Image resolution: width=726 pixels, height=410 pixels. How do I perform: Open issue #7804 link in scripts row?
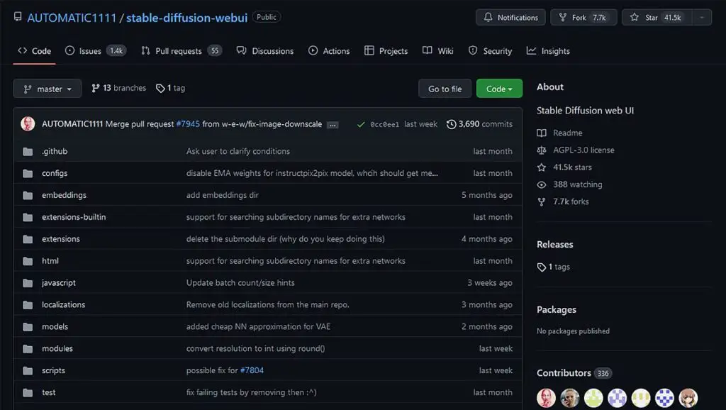252,370
